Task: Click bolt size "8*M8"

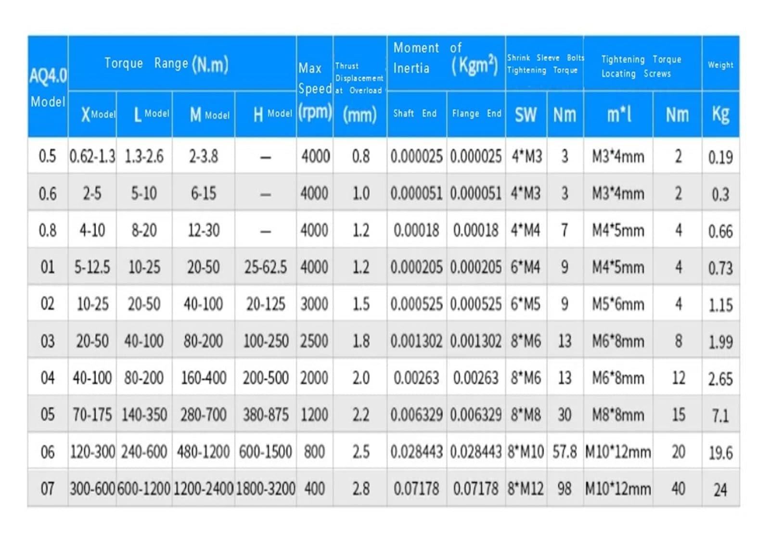Action: [x=526, y=415]
